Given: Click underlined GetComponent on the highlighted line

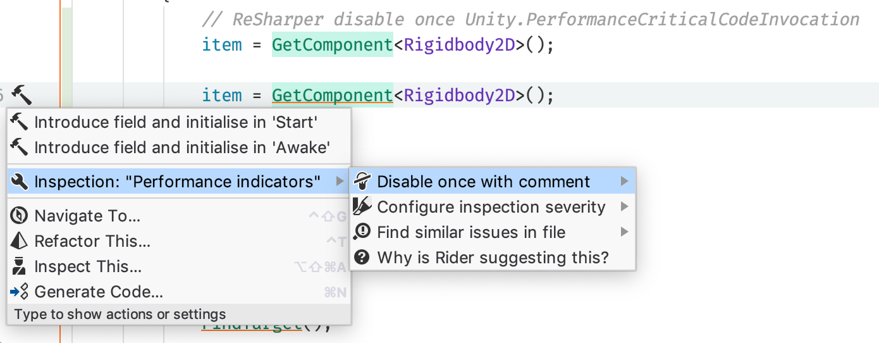Looking at the screenshot, I should [x=333, y=96].
